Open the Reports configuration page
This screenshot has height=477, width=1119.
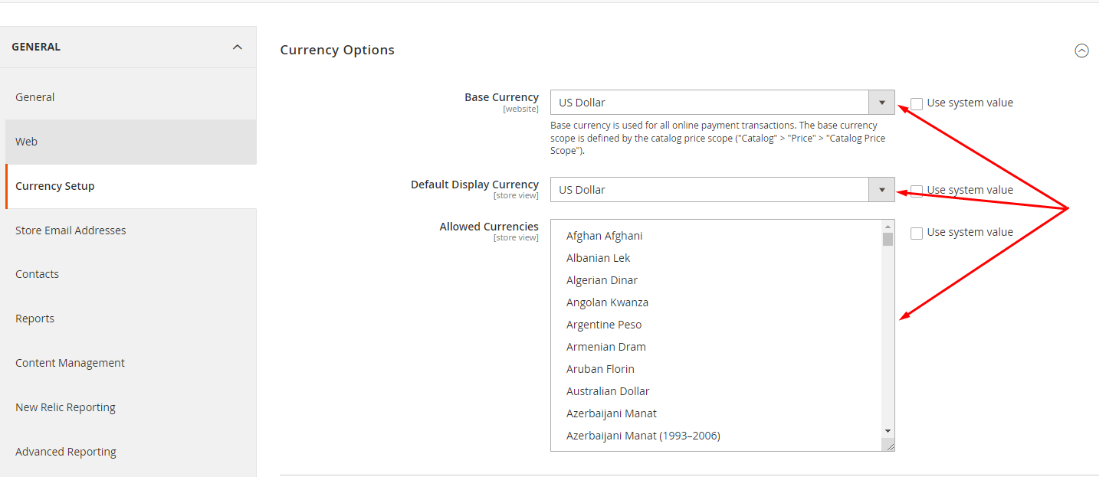tap(34, 318)
